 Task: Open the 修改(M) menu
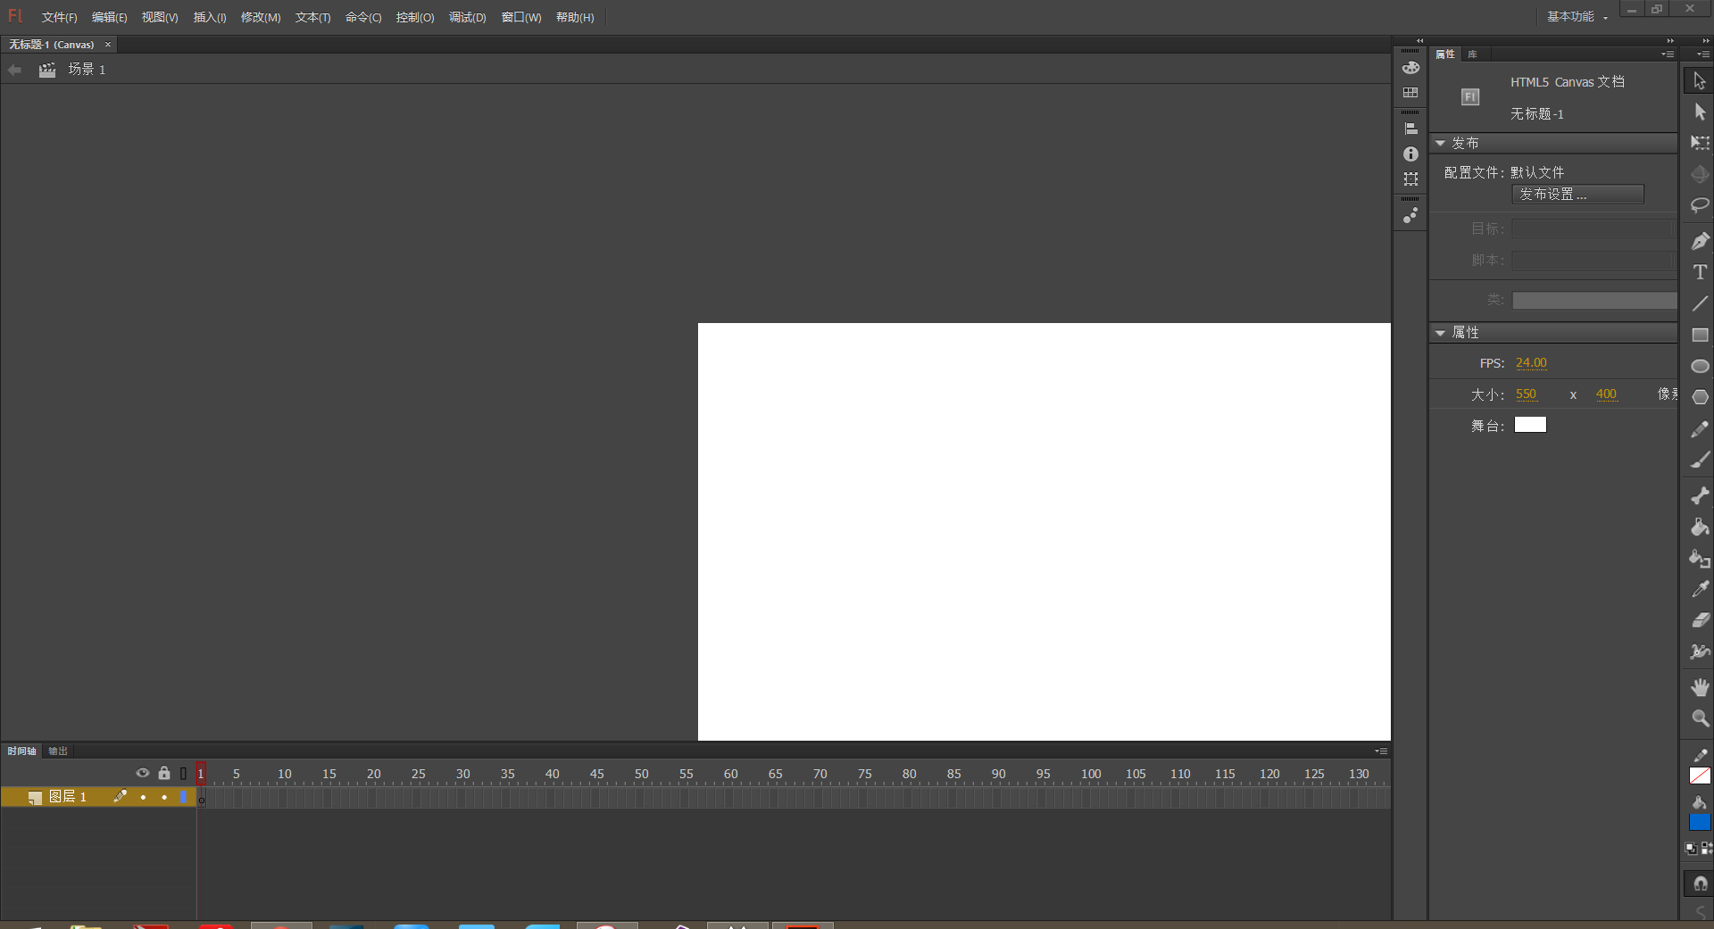coord(260,18)
